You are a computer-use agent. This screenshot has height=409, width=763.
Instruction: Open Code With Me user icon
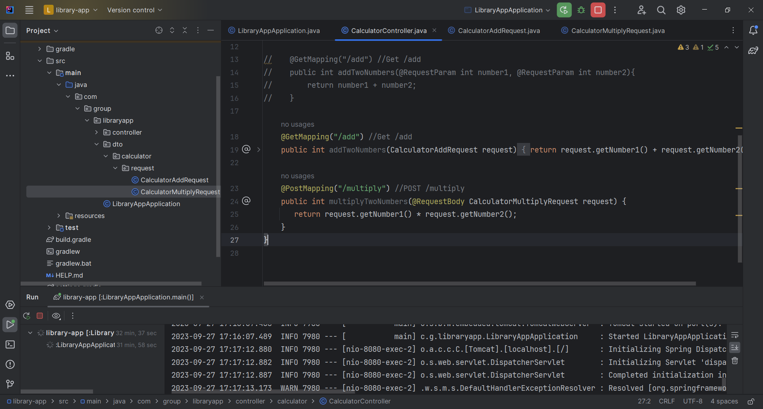click(x=641, y=10)
